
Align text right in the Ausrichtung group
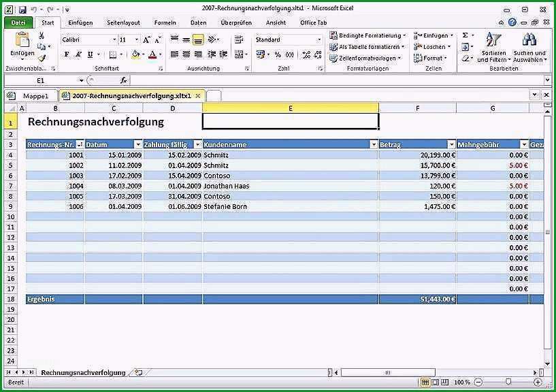(x=198, y=54)
